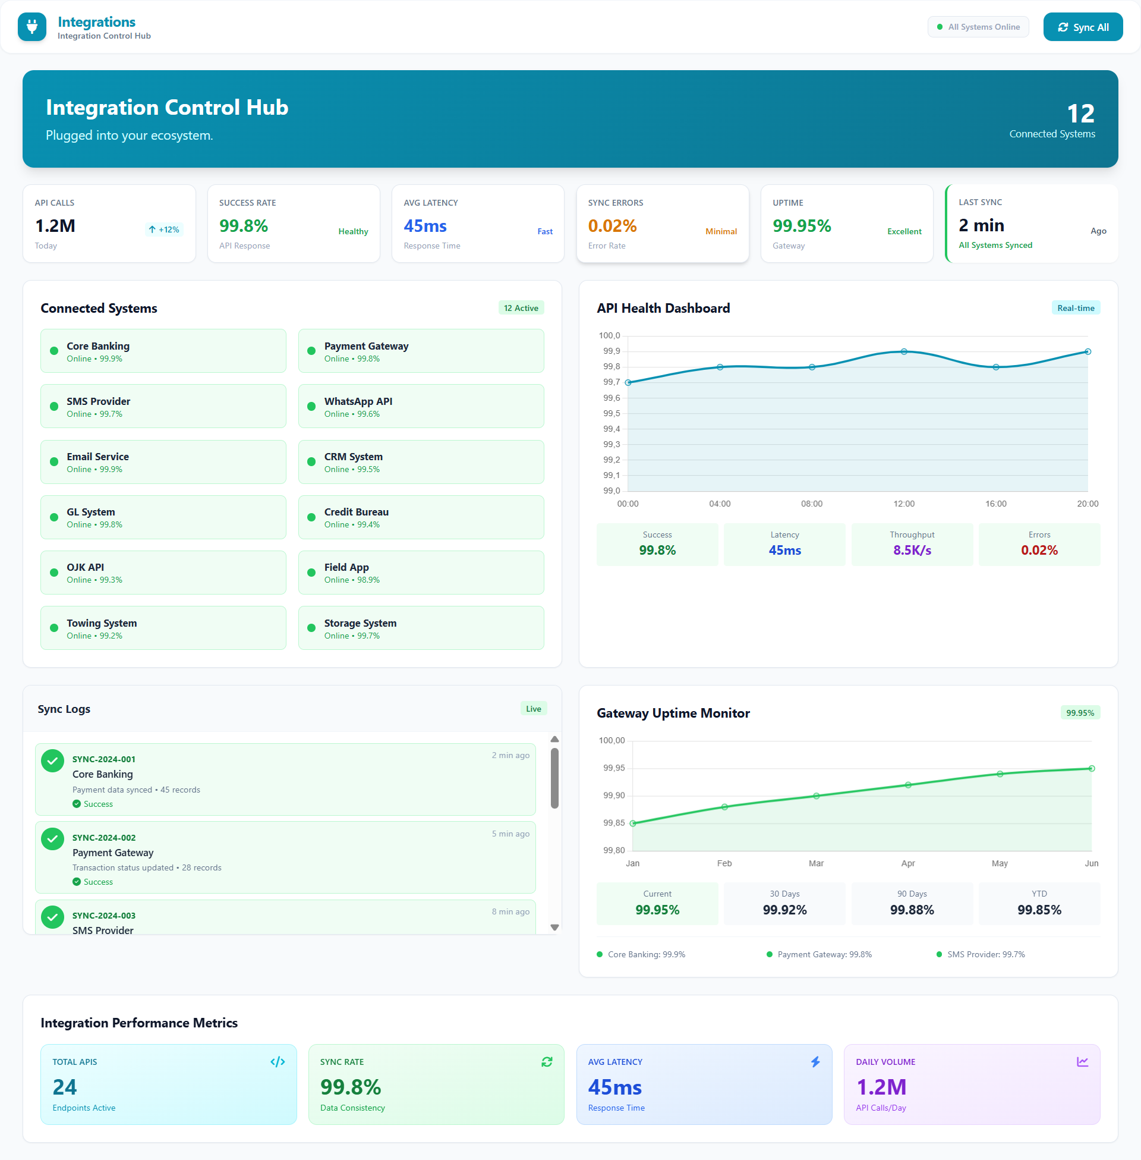Toggle the Core Banking online status dot
Image resolution: width=1141 pixels, height=1160 pixels.
click(55, 351)
